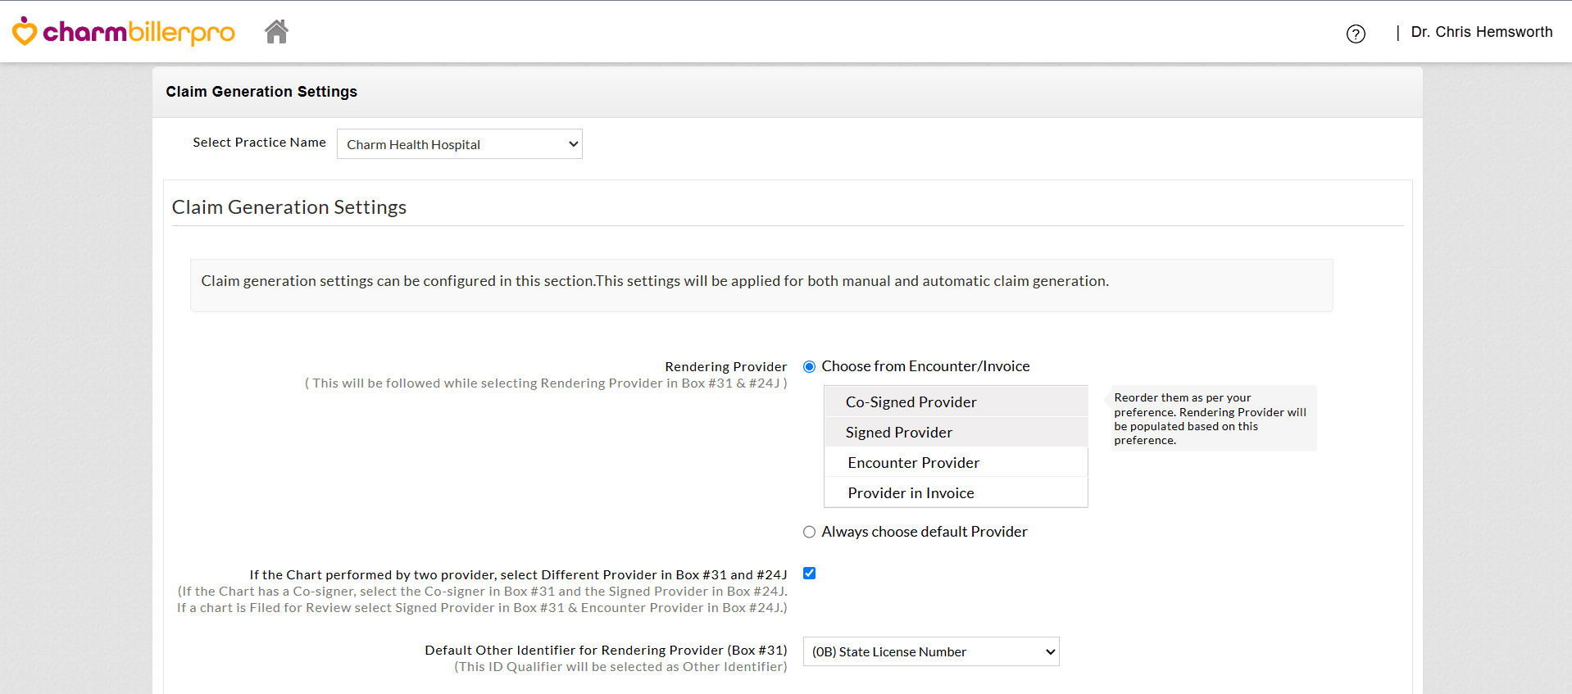Screen dimensions: 1572x694
Task: Open Dr. Chris Hemsworth account menu
Action: [x=1481, y=32]
